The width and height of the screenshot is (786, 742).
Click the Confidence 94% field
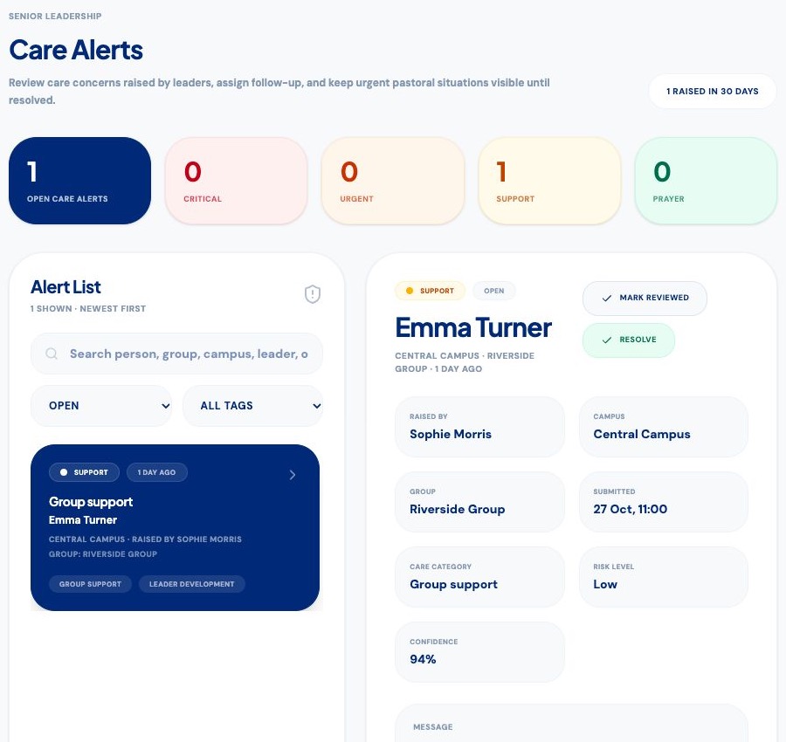point(479,652)
